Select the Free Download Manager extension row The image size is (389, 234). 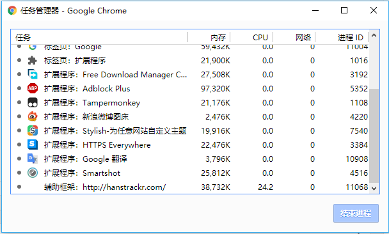[190, 74]
